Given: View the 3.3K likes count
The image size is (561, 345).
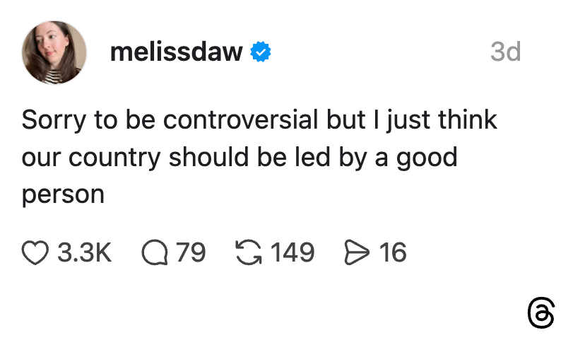Looking at the screenshot, I should click(x=84, y=252).
